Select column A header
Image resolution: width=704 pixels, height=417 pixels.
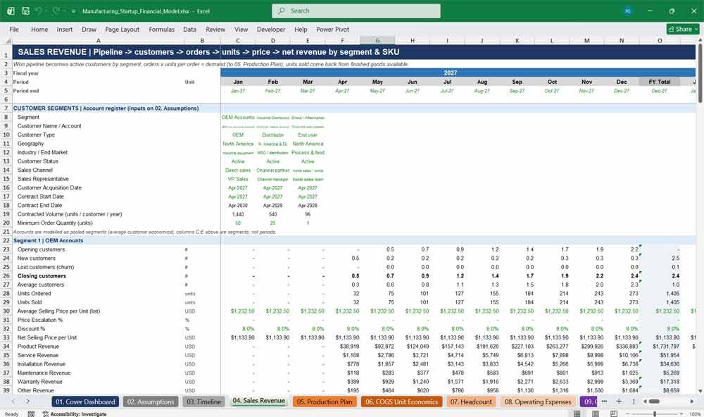[x=99, y=40]
